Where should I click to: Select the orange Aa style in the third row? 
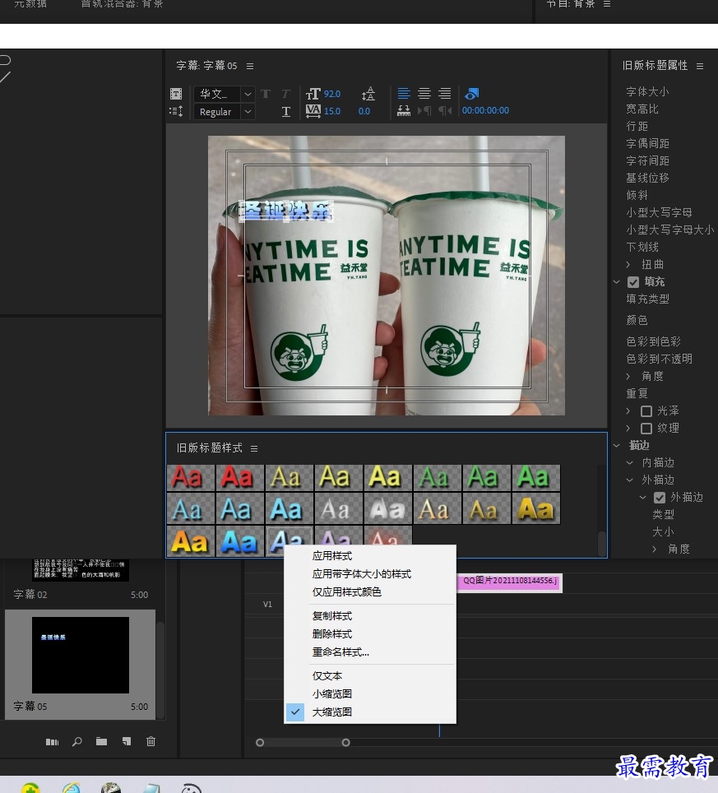click(x=191, y=542)
